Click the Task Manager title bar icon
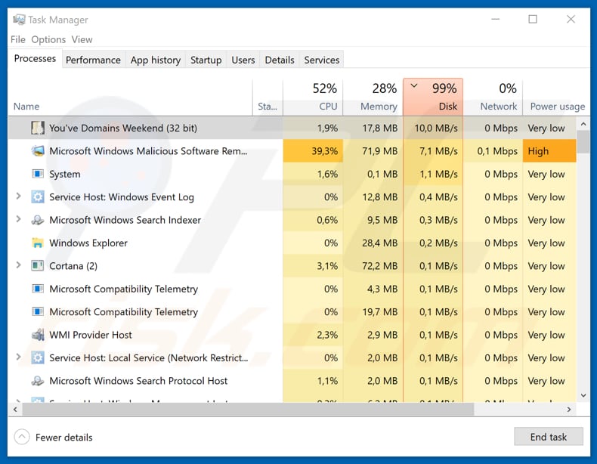The height and width of the screenshot is (464, 597). tap(19, 19)
